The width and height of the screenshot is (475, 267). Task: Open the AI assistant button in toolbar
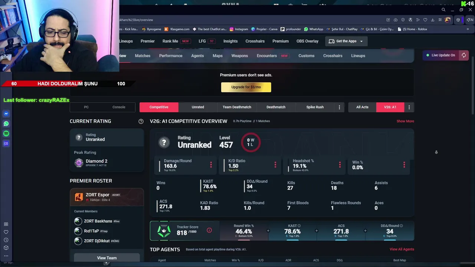coord(471,20)
